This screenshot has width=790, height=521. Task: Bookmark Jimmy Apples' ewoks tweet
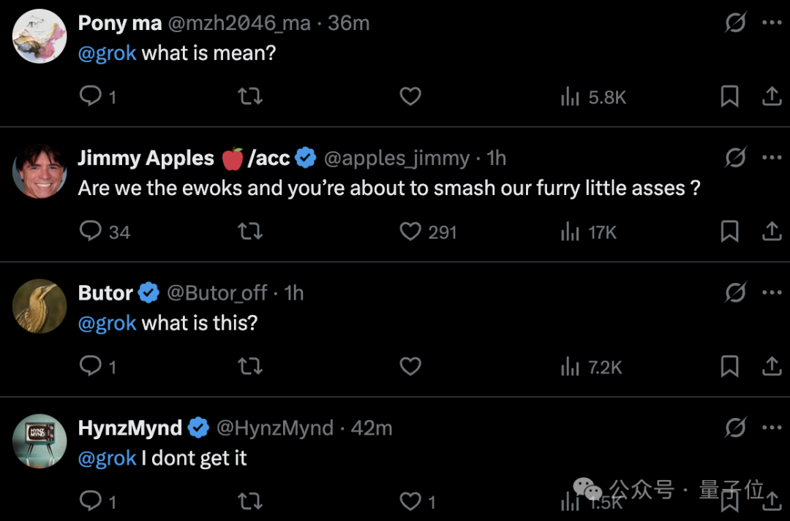729,231
